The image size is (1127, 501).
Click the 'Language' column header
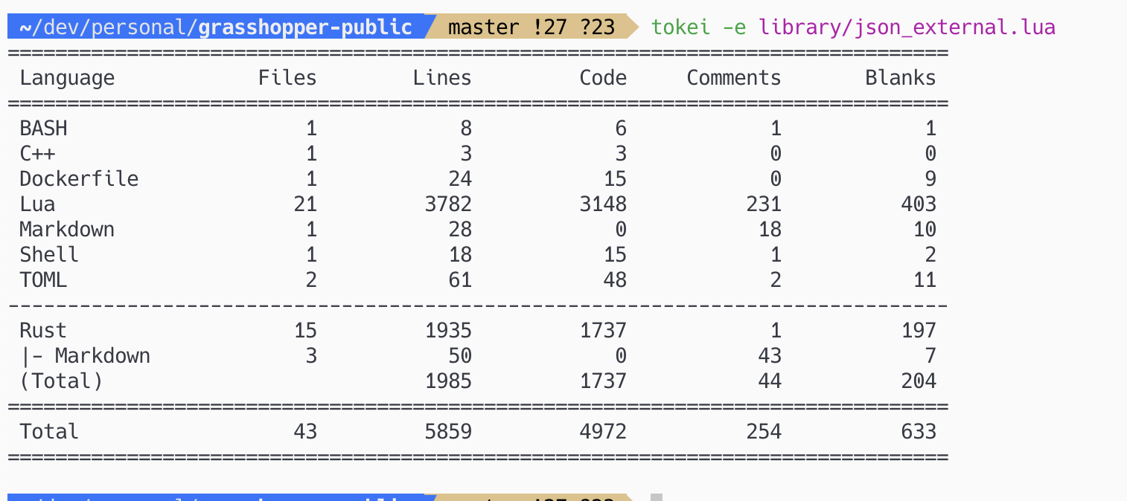click(67, 78)
